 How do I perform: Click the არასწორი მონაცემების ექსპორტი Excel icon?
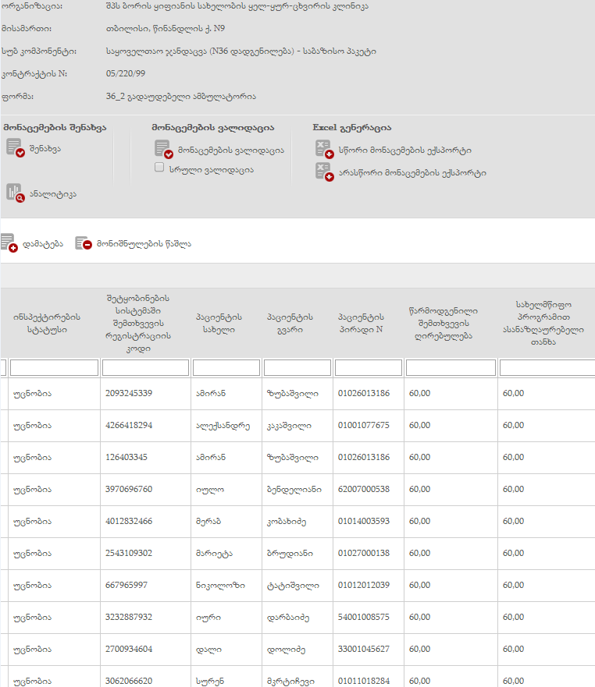[x=324, y=172]
